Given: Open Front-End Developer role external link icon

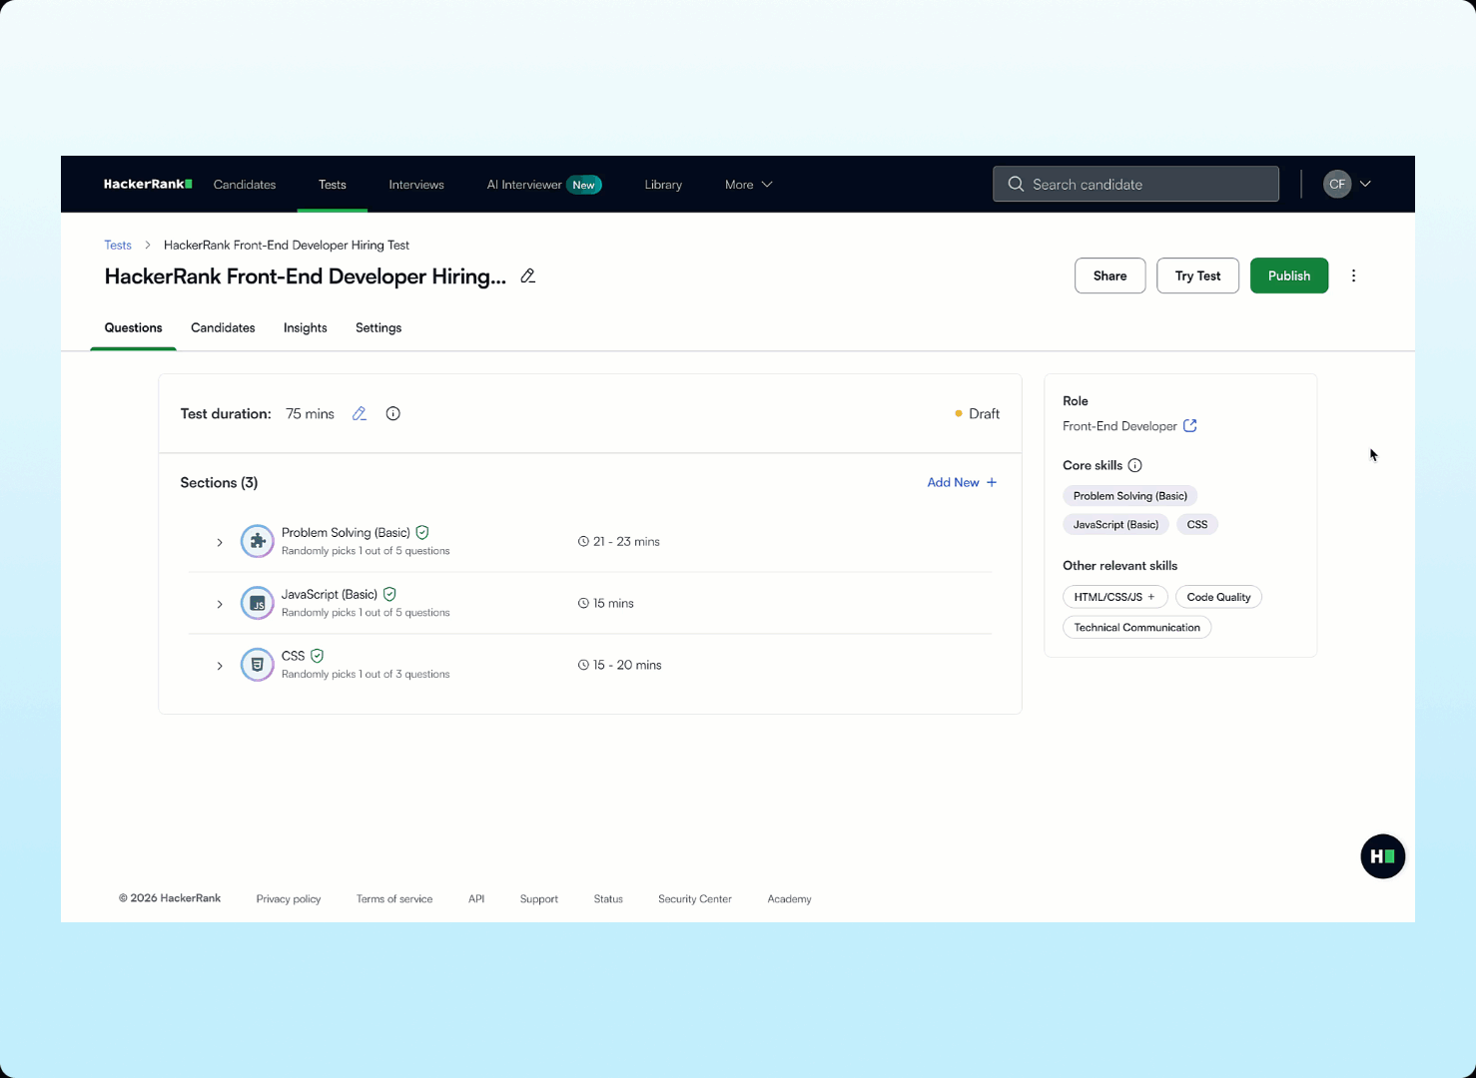Looking at the screenshot, I should (x=1190, y=425).
